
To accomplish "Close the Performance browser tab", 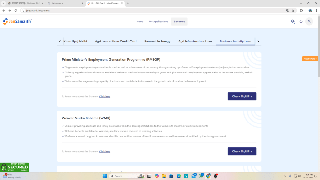I will click(82, 3).
